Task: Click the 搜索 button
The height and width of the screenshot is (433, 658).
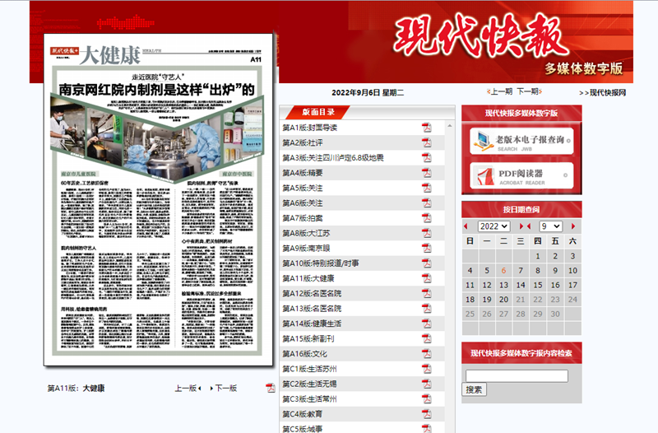Action: coord(475,389)
